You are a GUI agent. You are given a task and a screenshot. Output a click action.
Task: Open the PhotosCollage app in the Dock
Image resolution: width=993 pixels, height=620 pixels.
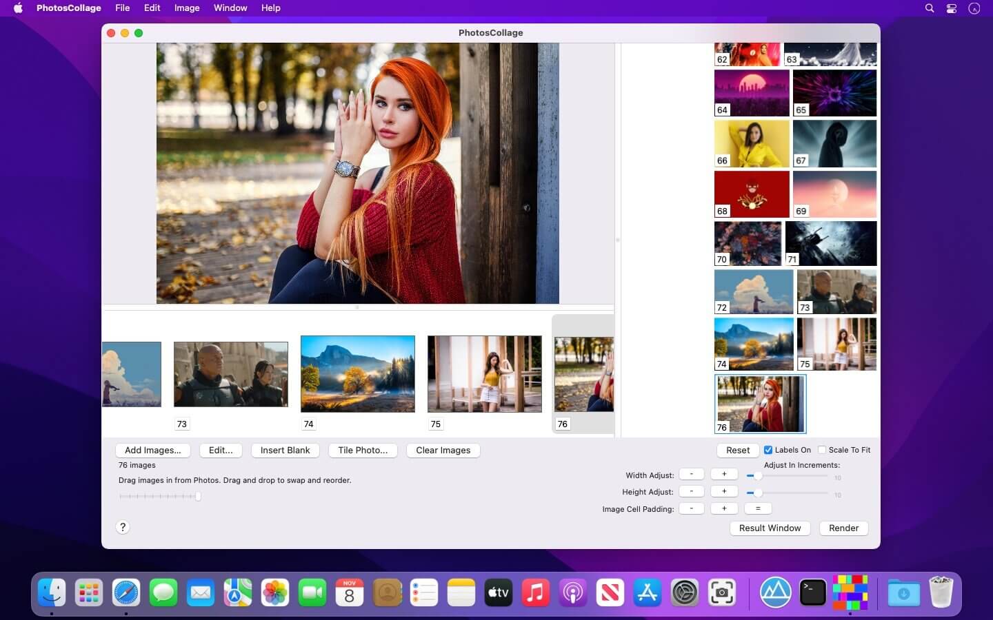(x=850, y=592)
